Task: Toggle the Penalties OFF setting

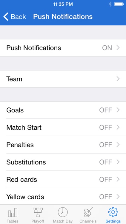Action: point(106,145)
